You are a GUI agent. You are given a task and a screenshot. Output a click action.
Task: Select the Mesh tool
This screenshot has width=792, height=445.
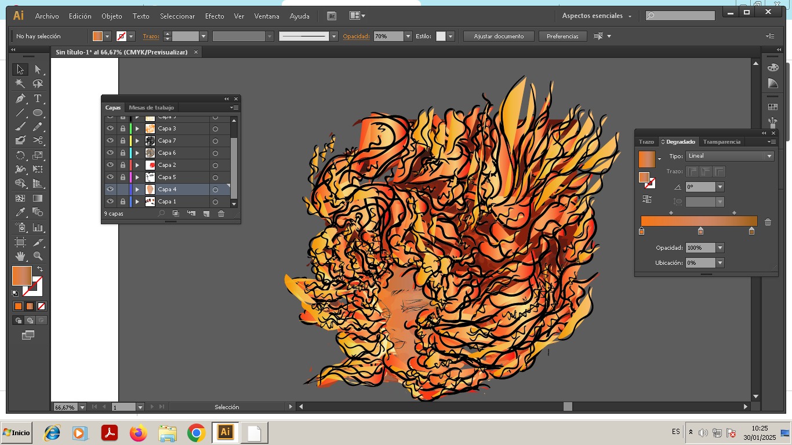(20, 198)
